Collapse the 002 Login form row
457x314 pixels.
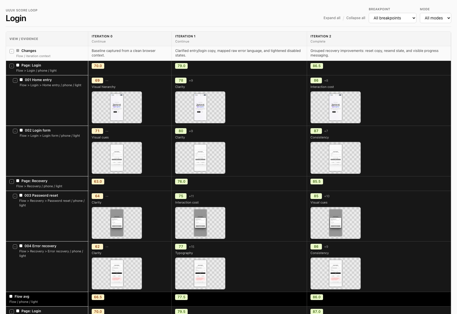coord(15,131)
